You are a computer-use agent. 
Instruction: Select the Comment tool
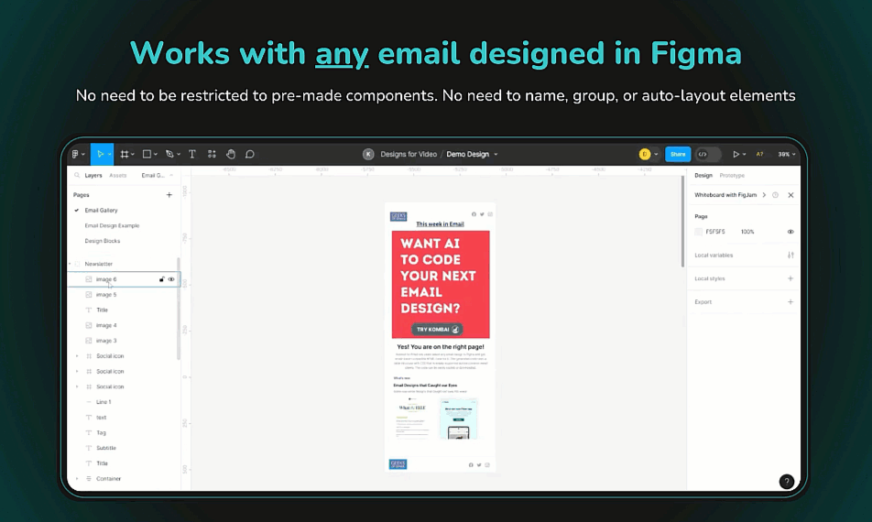250,154
